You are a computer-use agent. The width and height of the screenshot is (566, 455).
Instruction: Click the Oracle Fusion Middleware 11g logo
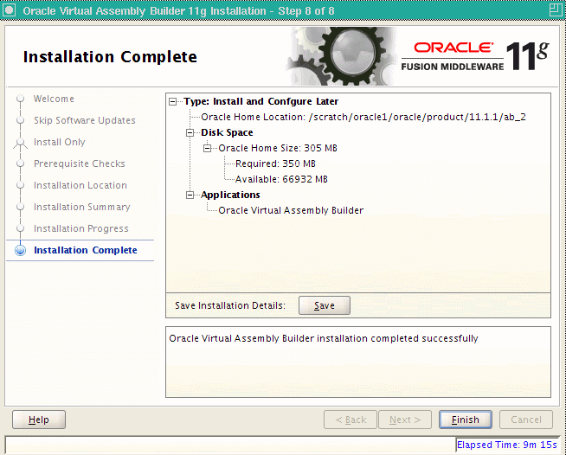click(x=475, y=56)
